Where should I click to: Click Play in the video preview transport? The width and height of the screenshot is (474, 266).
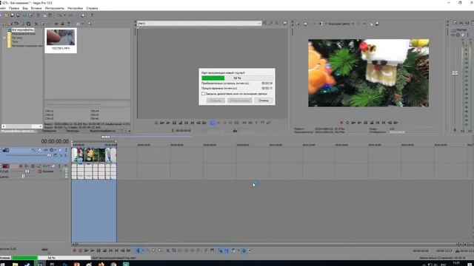[359, 123]
